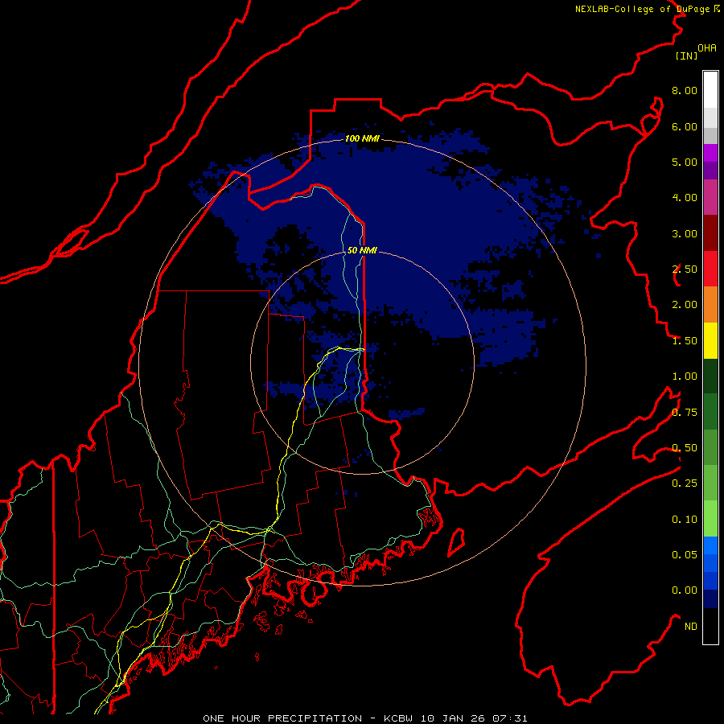Image resolution: width=724 pixels, height=724 pixels.
Task: Click the 0.10 legend value
Action: pyautogui.click(x=685, y=520)
